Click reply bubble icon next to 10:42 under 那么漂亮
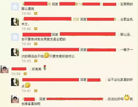This screenshot has width=138, height=107. coord(36,14)
